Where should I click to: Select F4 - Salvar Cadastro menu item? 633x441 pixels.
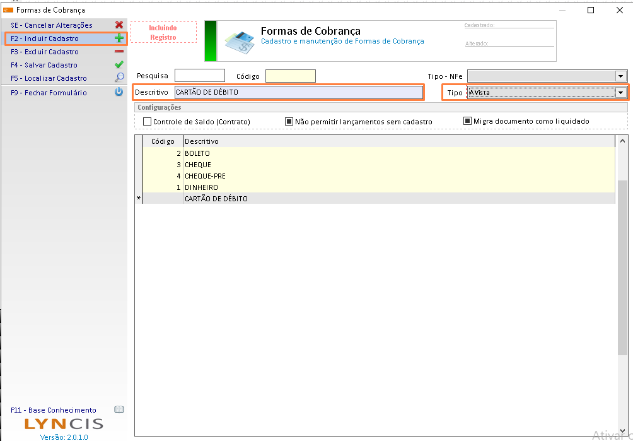click(x=44, y=65)
